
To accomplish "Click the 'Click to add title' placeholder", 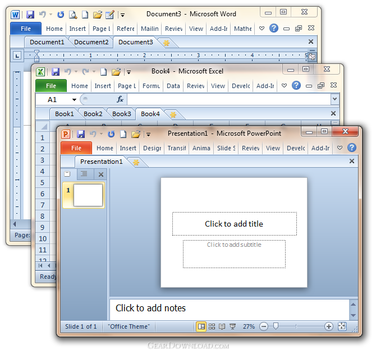I will (234, 224).
